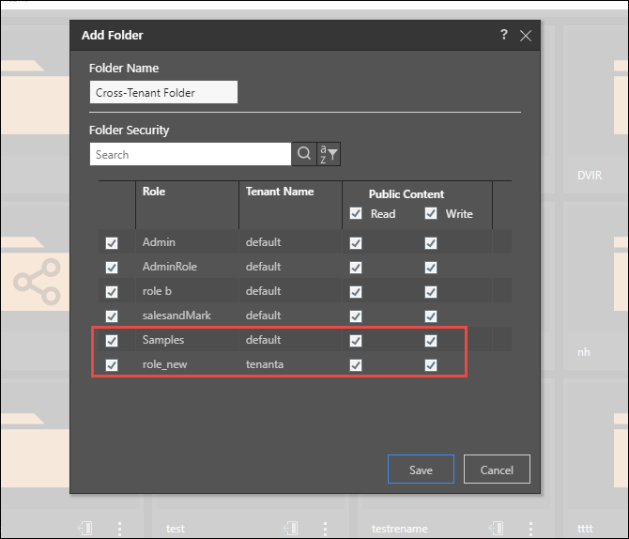Focus the Folder Security search box
The height and width of the screenshot is (539, 629).
(x=191, y=154)
